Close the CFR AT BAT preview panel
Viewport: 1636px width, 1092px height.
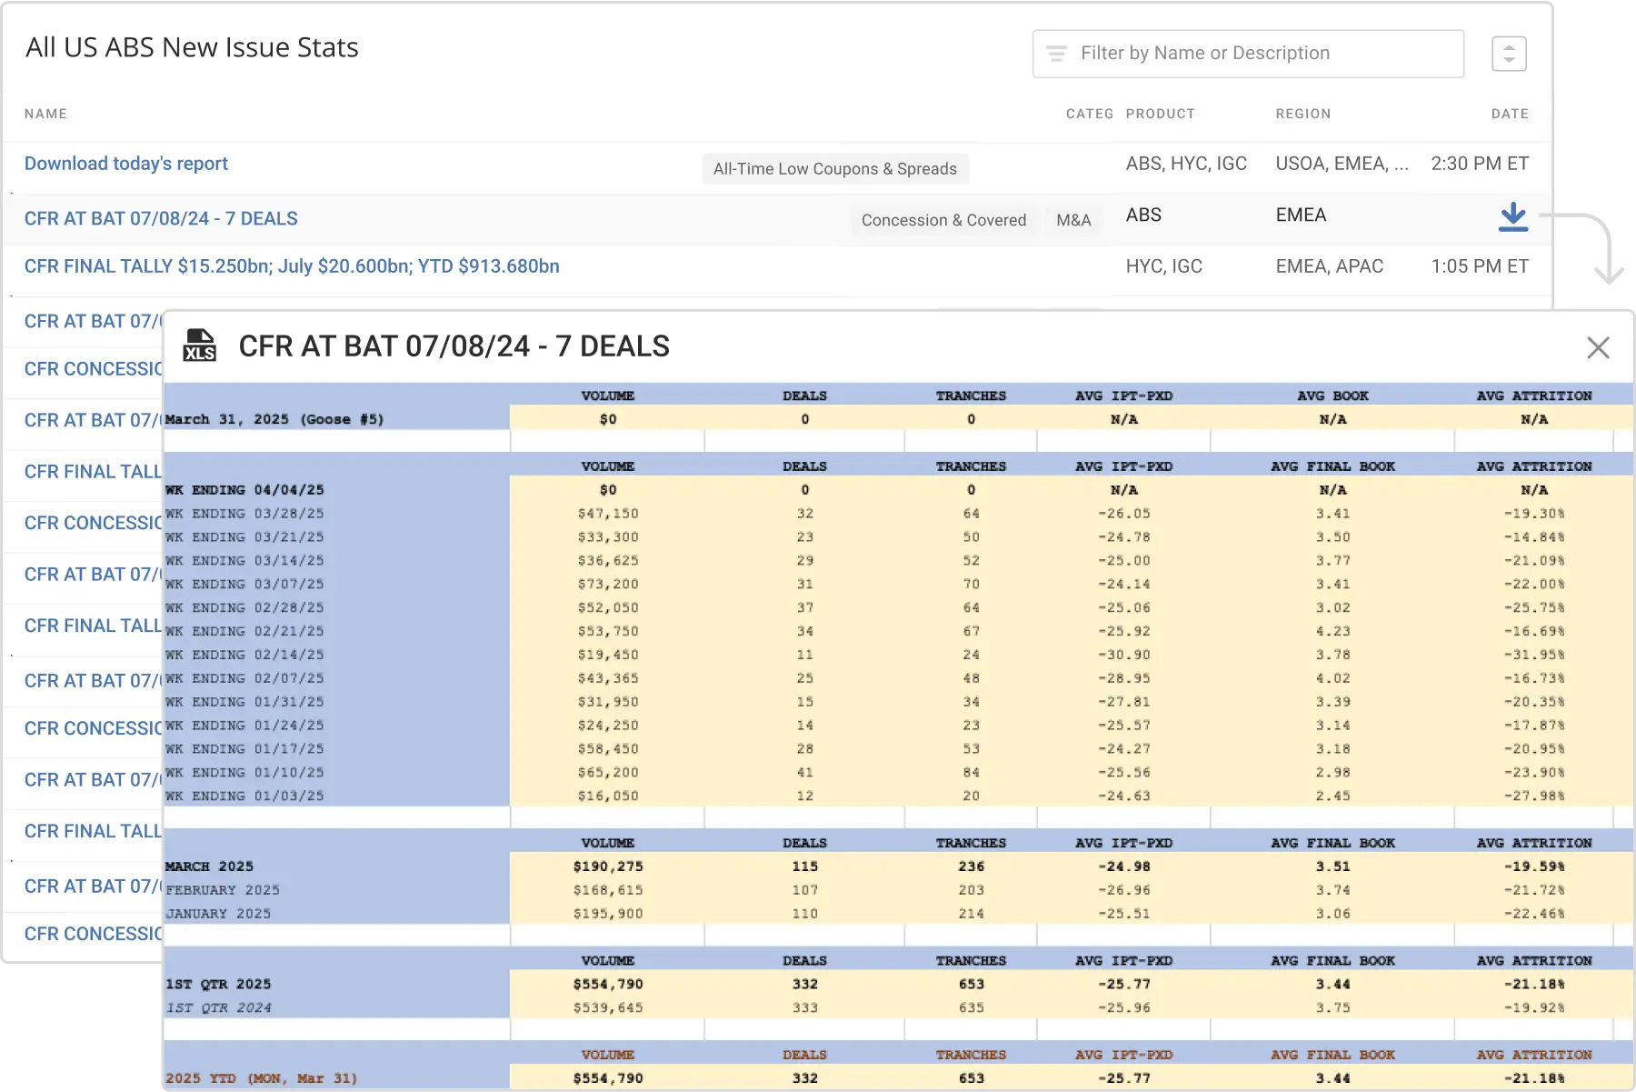tap(1598, 347)
